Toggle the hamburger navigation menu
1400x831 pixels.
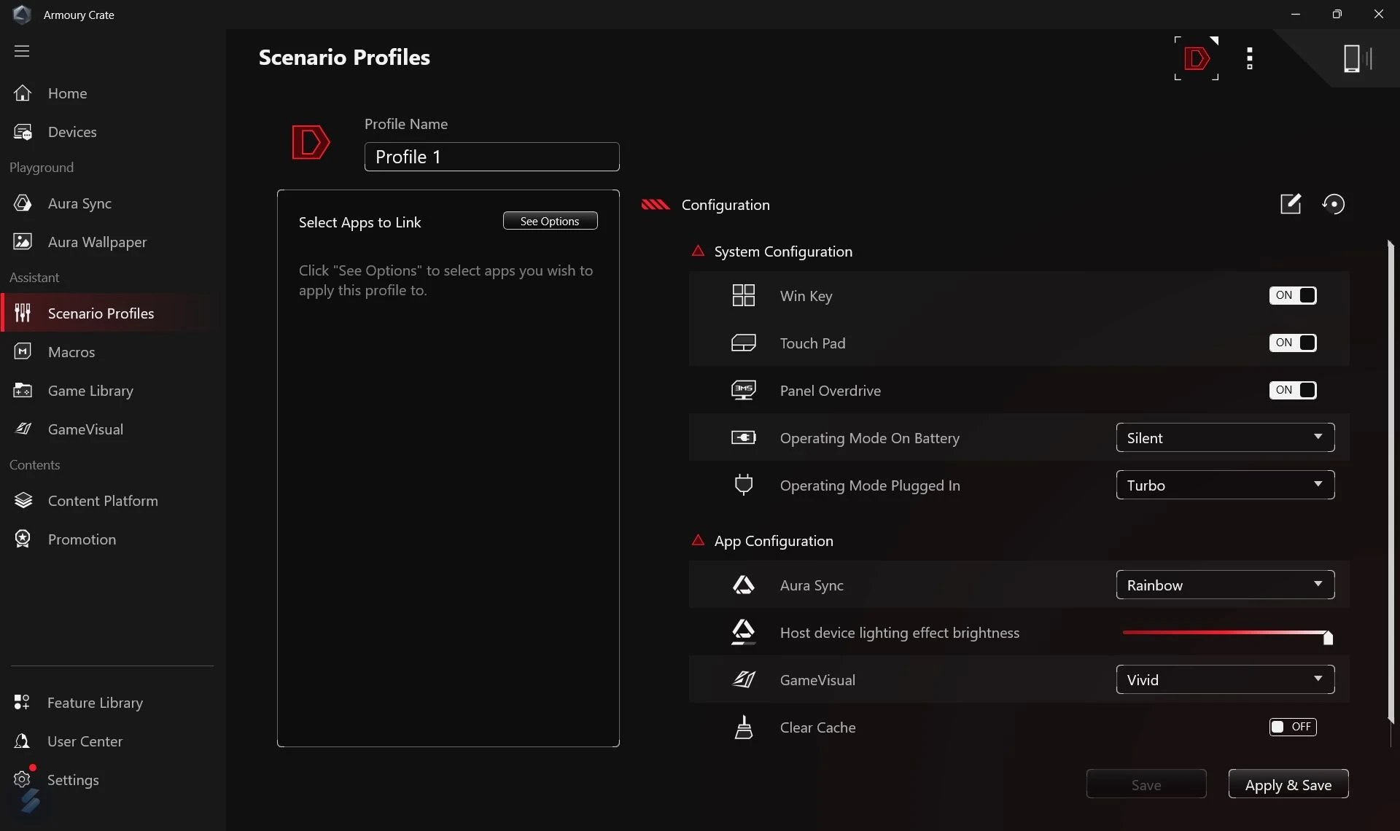coord(22,51)
